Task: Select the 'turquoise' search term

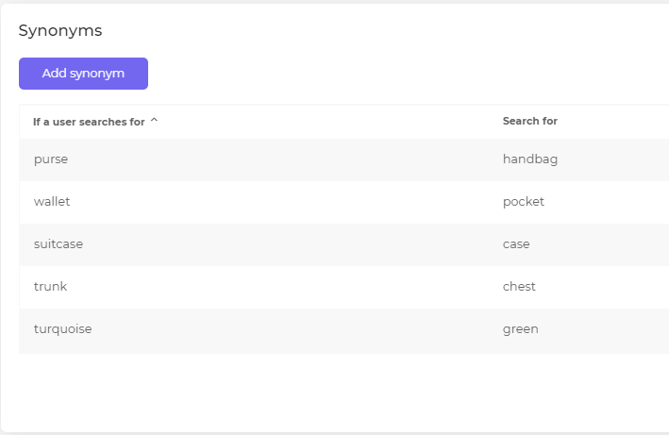Action: [x=62, y=329]
